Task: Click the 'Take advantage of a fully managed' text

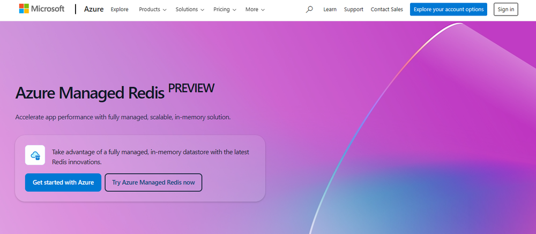Action: [x=151, y=157]
